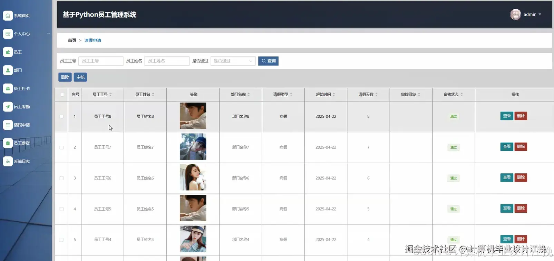The height and width of the screenshot is (261, 554).
Task: Expand the 个人中心 submenu chevron
Action: [x=48, y=33]
